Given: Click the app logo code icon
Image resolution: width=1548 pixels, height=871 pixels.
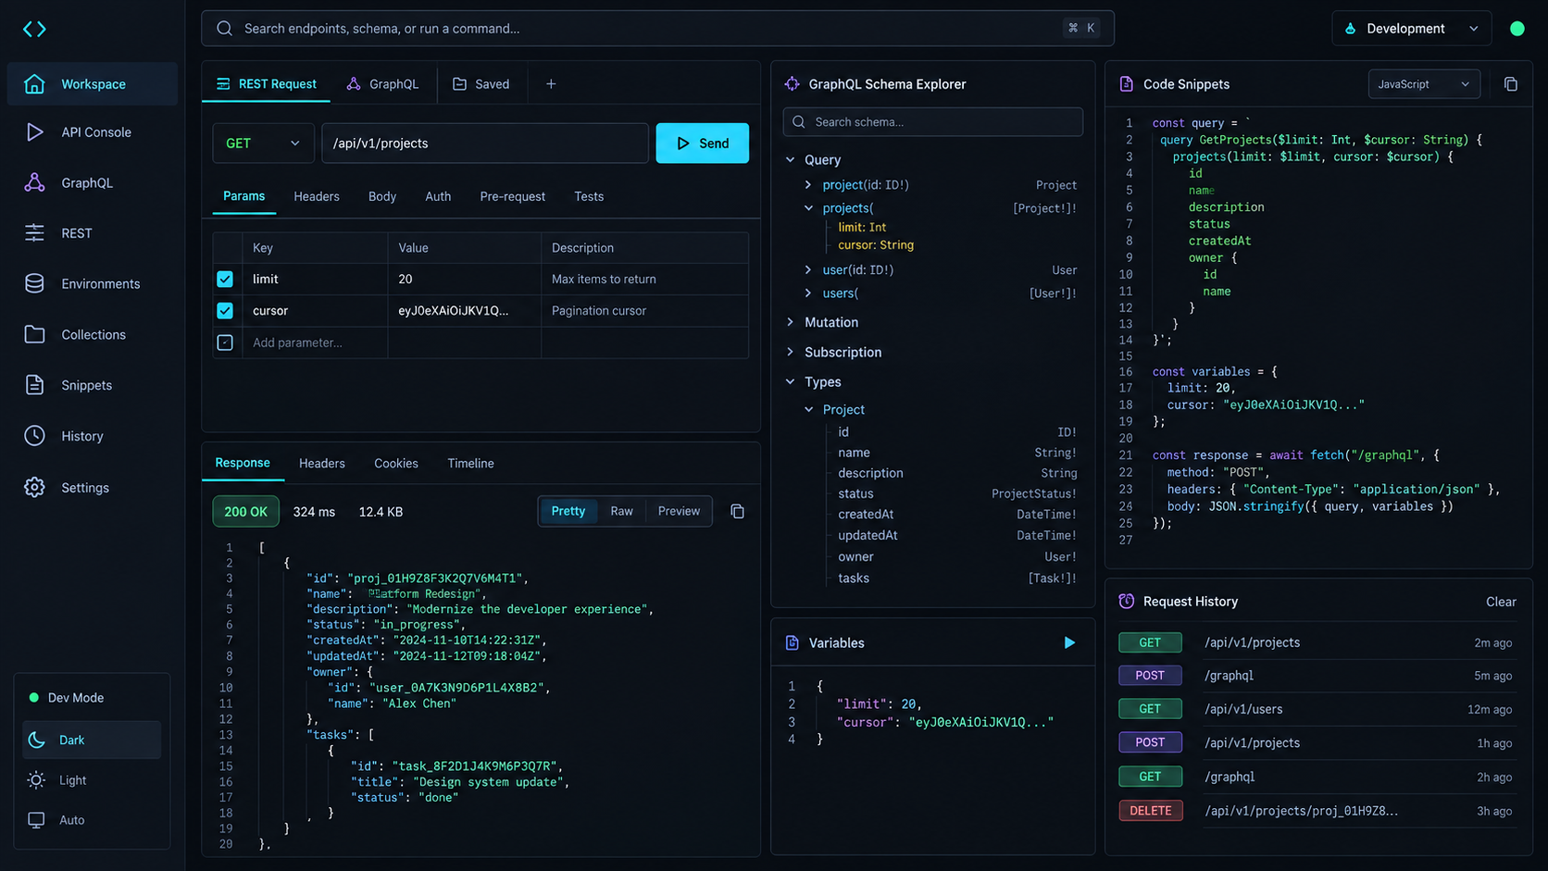Looking at the screenshot, I should pyautogui.click(x=34, y=29).
